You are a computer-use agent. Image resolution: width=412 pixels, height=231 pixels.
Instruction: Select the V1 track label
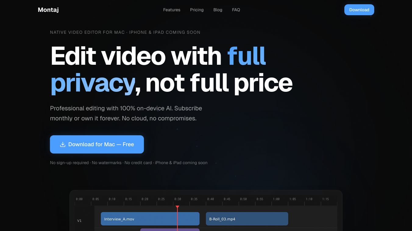click(x=79, y=221)
